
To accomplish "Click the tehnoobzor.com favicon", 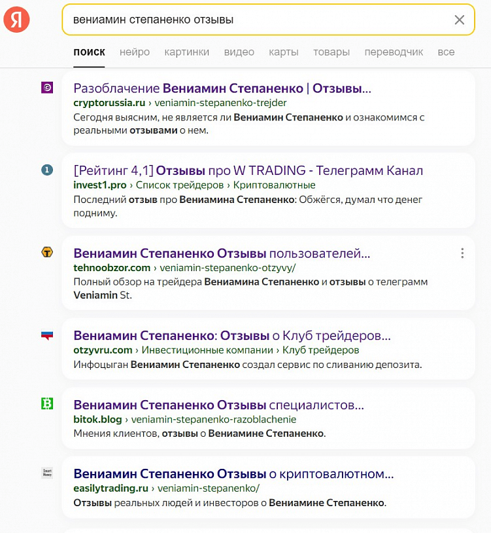I will pyautogui.click(x=46, y=251).
